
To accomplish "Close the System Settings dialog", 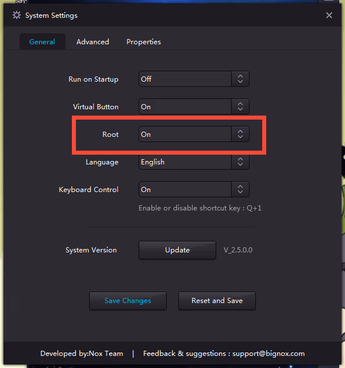I will 329,16.
